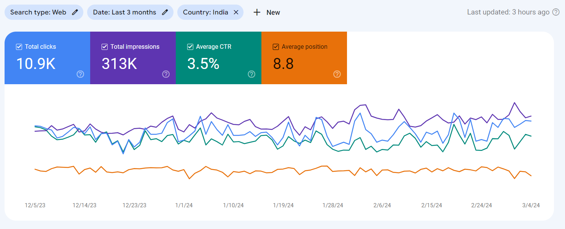Open Average position help tooltip icon
The height and width of the screenshot is (229, 565).
[x=337, y=74]
